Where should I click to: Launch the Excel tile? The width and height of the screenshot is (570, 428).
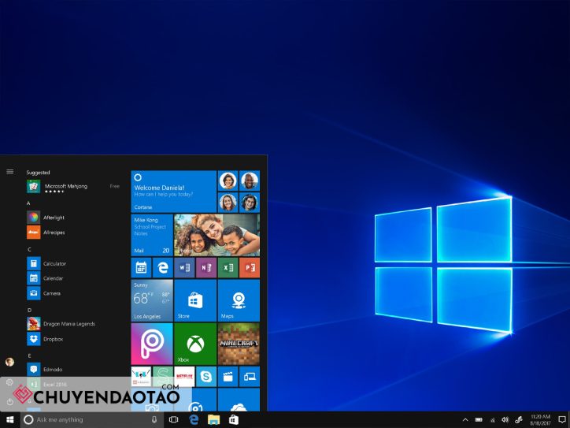(x=228, y=268)
